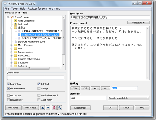Click the PhraseExpress root node icon

[x=12, y=17]
